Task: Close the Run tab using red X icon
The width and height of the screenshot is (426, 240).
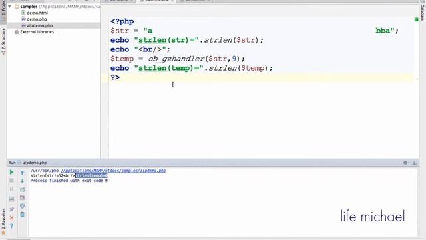Action: pos(11,218)
